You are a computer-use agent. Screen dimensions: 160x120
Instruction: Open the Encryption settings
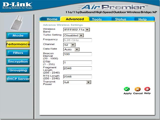click(x=18, y=61)
